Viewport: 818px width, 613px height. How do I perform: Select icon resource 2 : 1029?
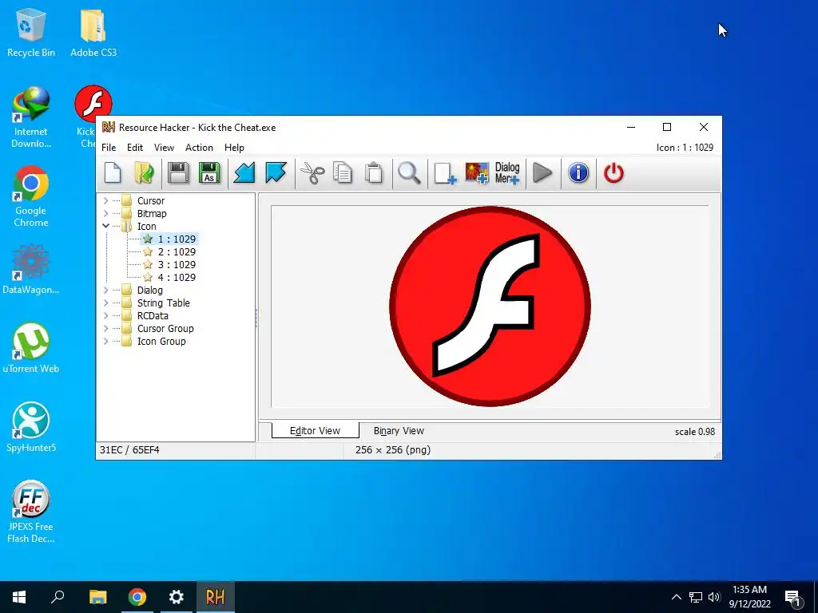177,251
